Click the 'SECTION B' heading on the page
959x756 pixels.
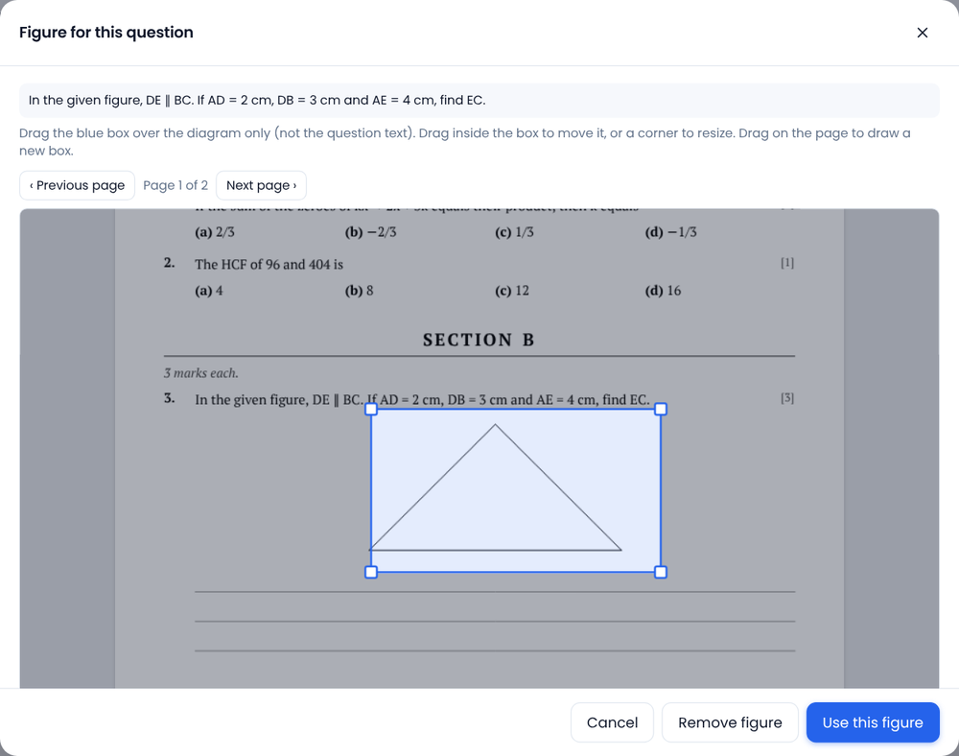(479, 340)
